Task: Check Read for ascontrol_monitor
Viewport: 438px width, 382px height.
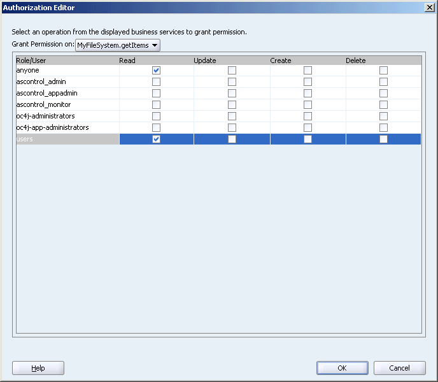Action: [156, 105]
